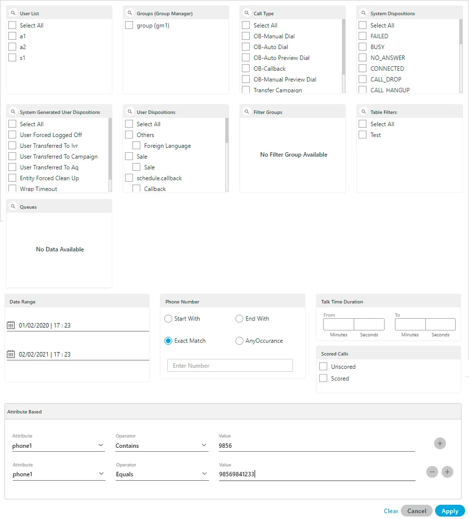This screenshot has height=519, width=469.
Task: Check Select All in Table Filters
Action: point(363,124)
